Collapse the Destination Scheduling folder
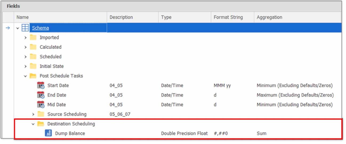Image resolution: width=346 pixels, height=144 pixels. pyautogui.click(x=33, y=124)
